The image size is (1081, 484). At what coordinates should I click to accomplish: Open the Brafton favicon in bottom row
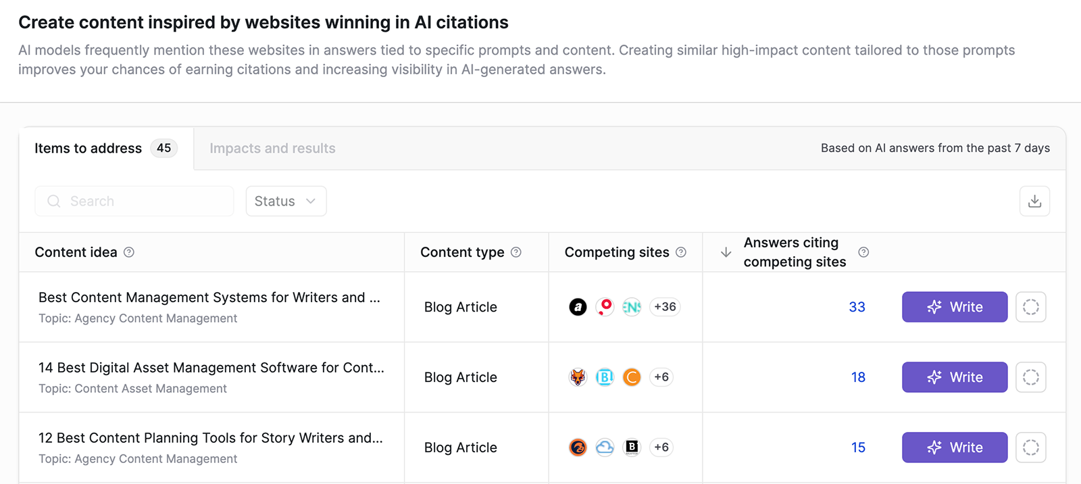632,447
